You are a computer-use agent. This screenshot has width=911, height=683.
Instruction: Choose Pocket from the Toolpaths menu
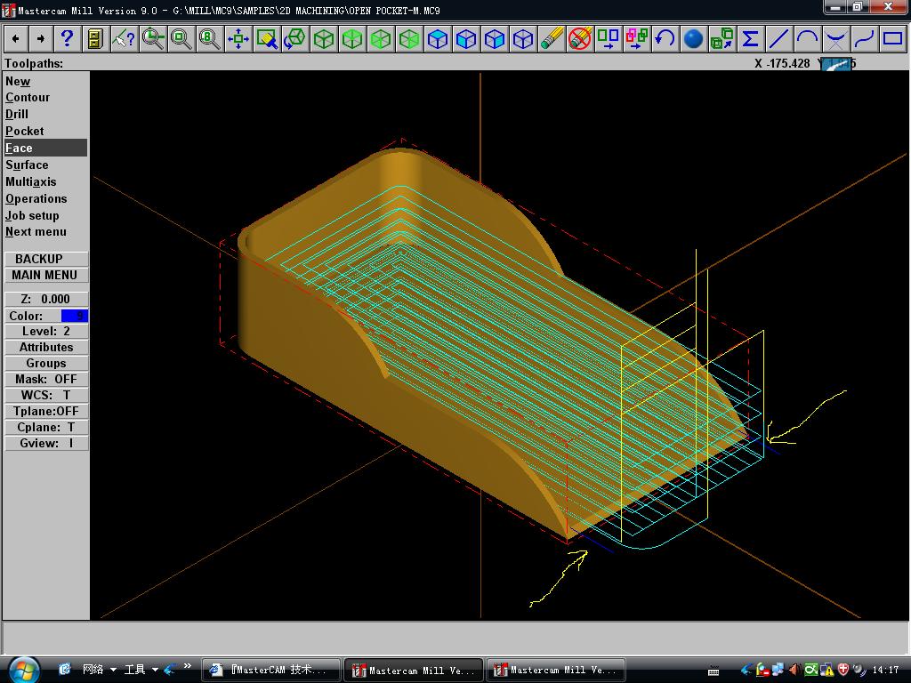(x=25, y=131)
